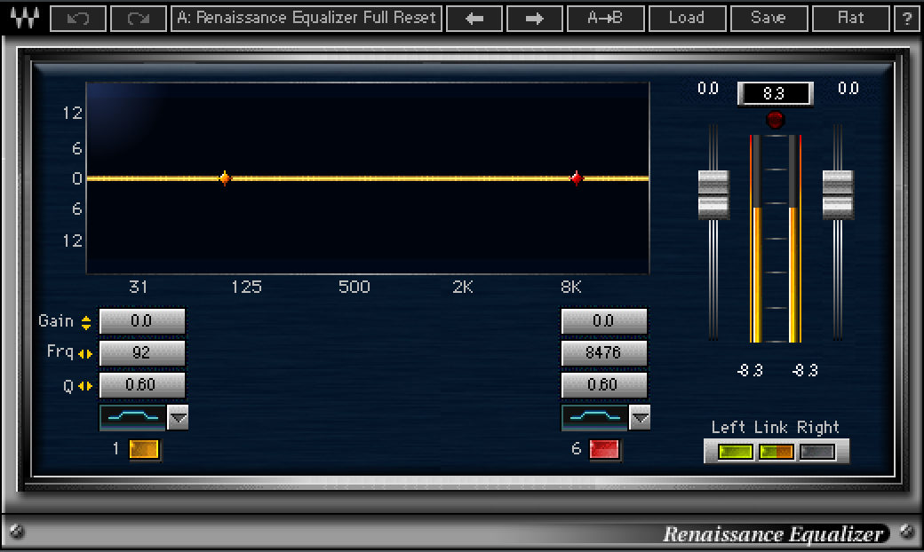Open the Load menu

(687, 19)
